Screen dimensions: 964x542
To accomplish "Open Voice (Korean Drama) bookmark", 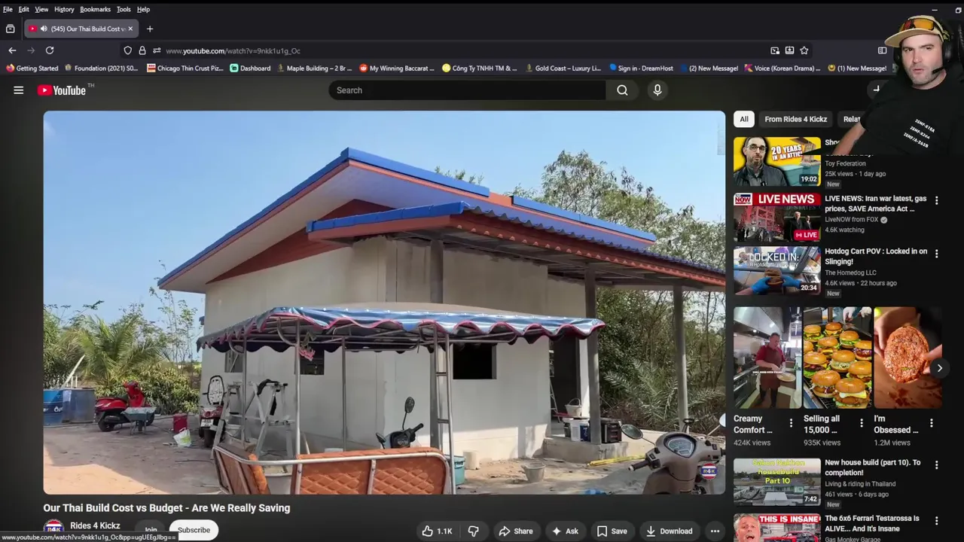I will (782, 68).
